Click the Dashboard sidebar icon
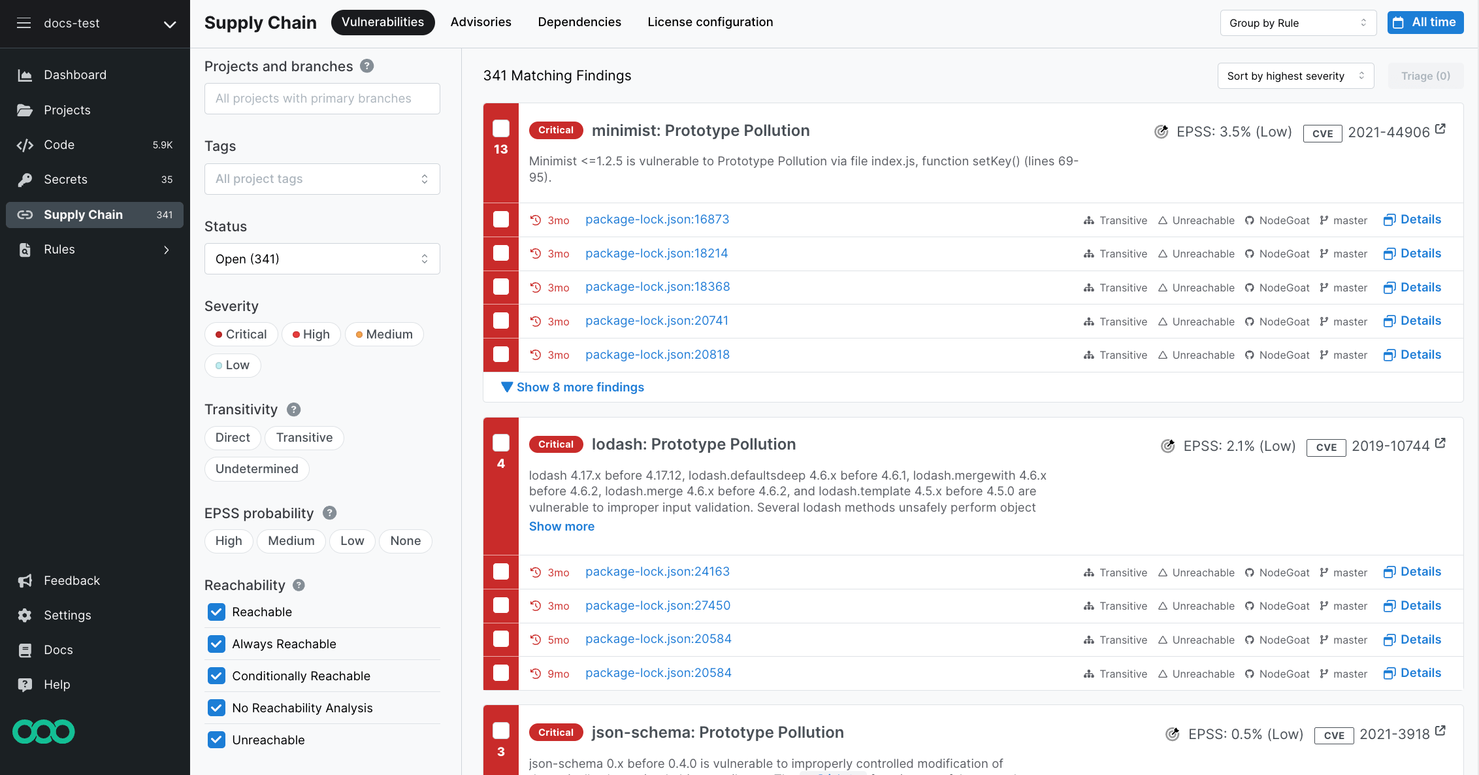The width and height of the screenshot is (1479, 775). [x=25, y=74]
